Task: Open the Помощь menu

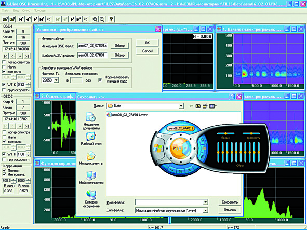Action: coord(39,10)
